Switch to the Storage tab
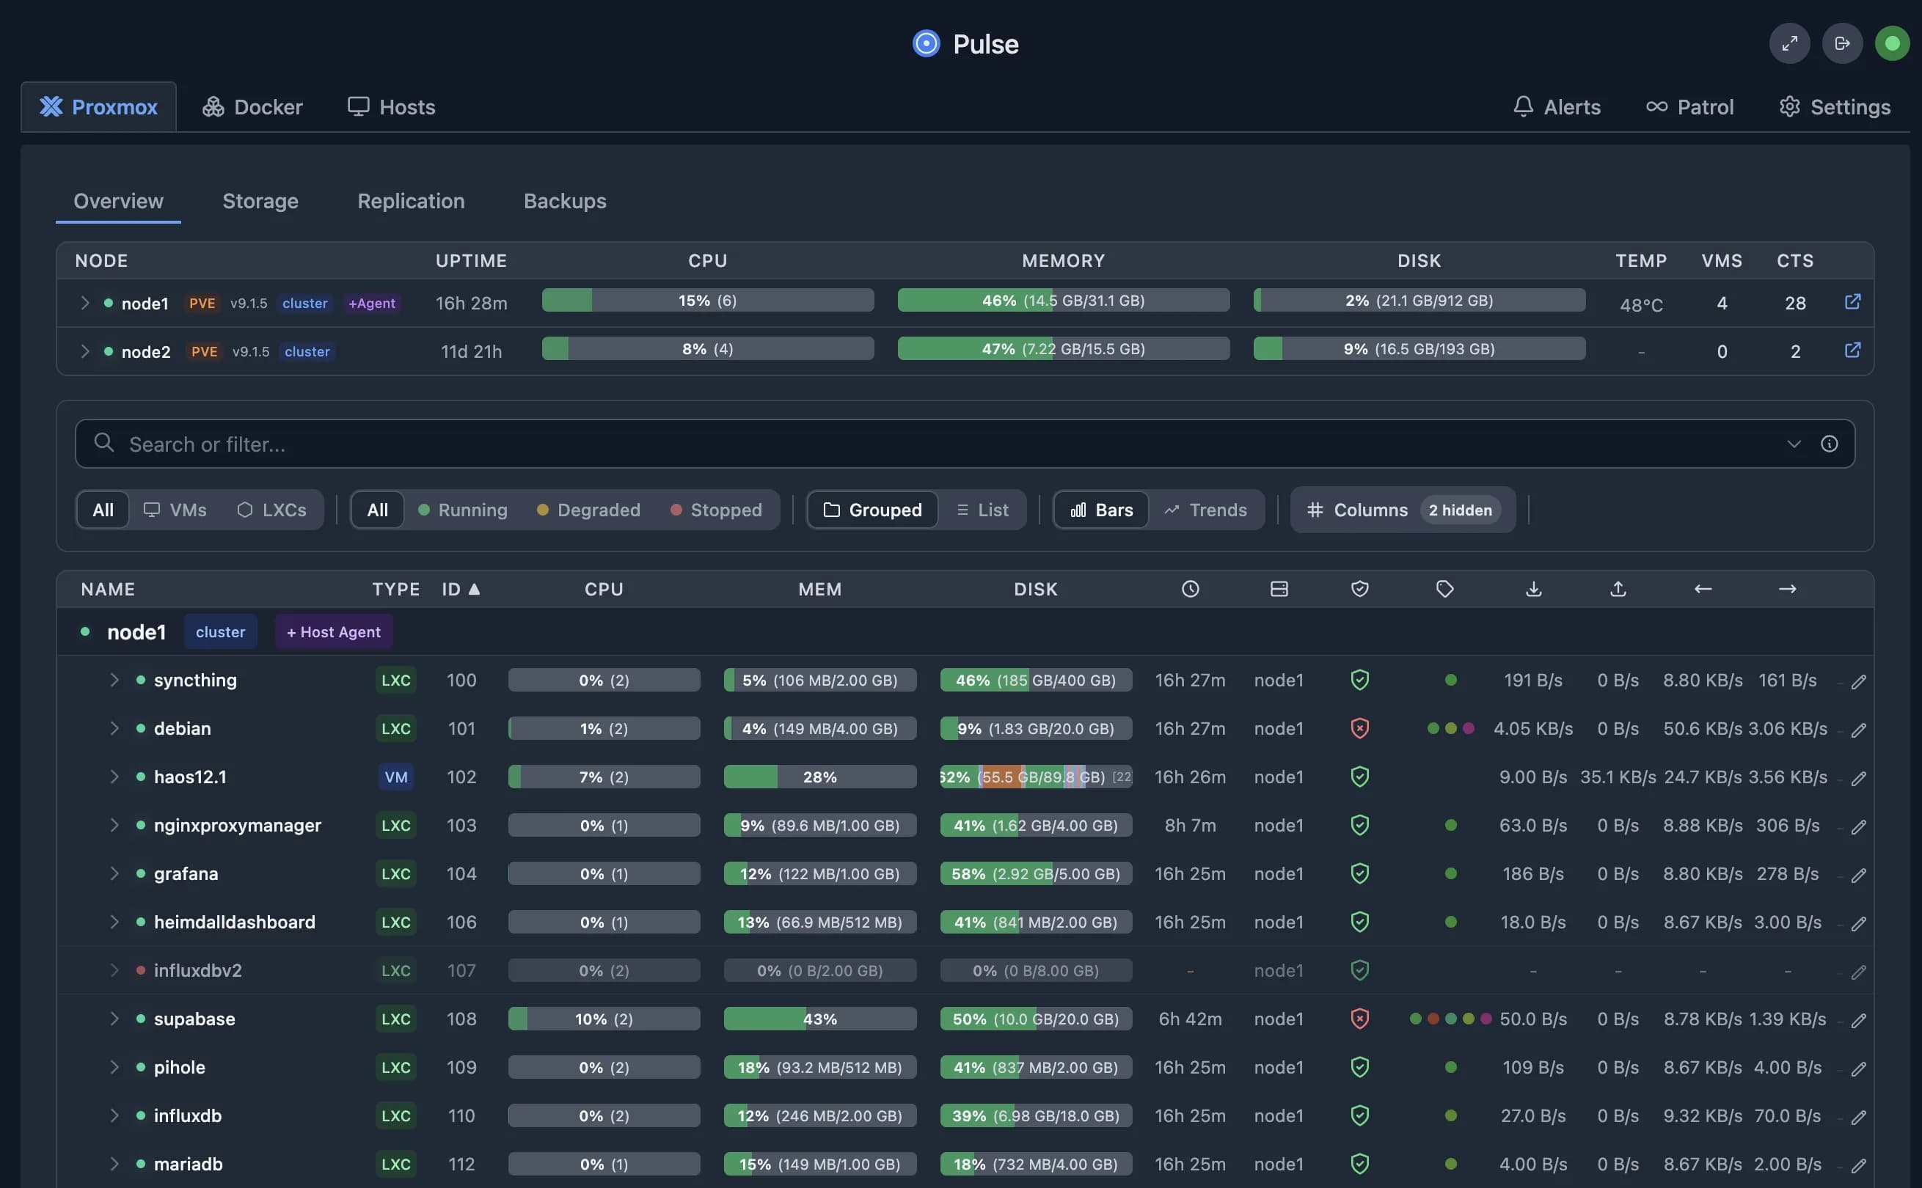This screenshot has width=1922, height=1188. point(260,201)
